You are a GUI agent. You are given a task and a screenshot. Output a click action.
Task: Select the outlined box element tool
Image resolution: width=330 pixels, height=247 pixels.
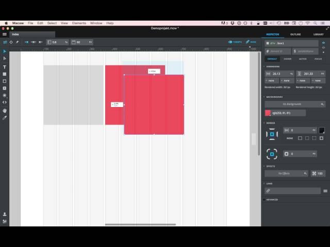click(5, 81)
